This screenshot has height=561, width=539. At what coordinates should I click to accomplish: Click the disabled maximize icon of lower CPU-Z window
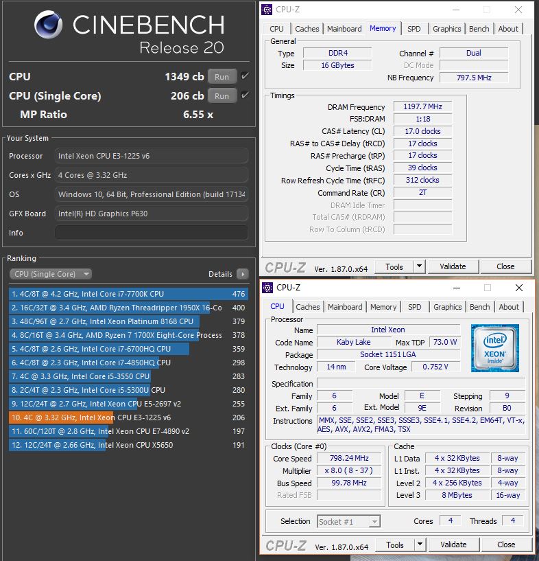[488, 288]
